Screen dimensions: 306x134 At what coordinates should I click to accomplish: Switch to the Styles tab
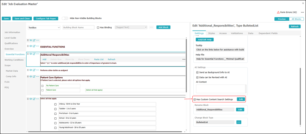tap(211, 33)
